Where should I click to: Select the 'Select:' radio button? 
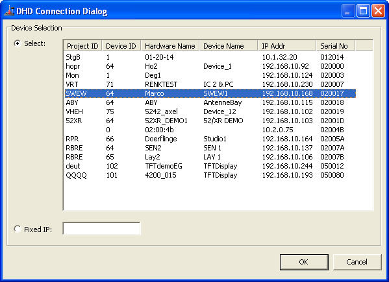tap(18, 43)
